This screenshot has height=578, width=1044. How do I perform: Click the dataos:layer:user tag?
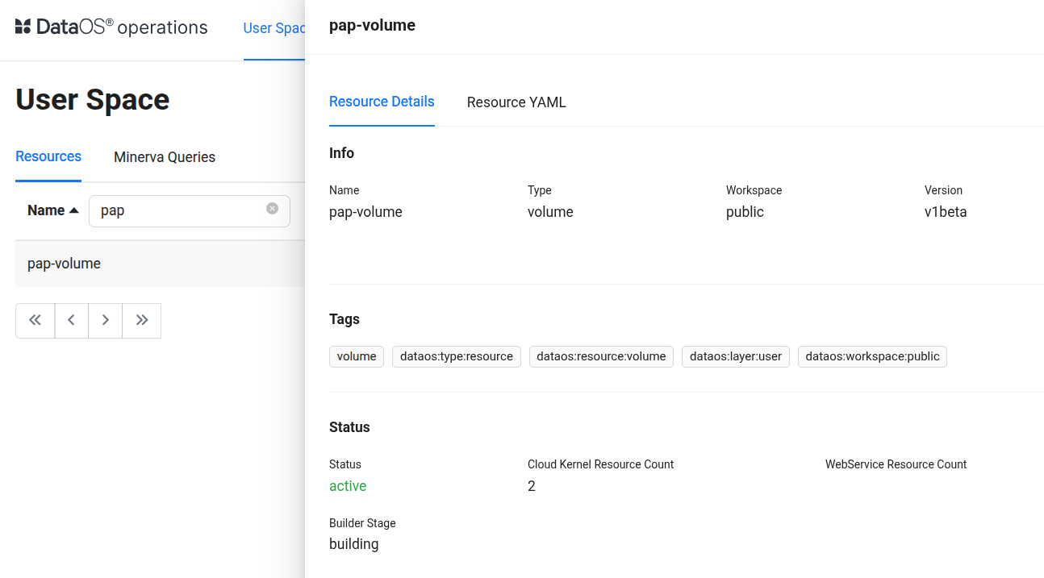pos(736,356)
